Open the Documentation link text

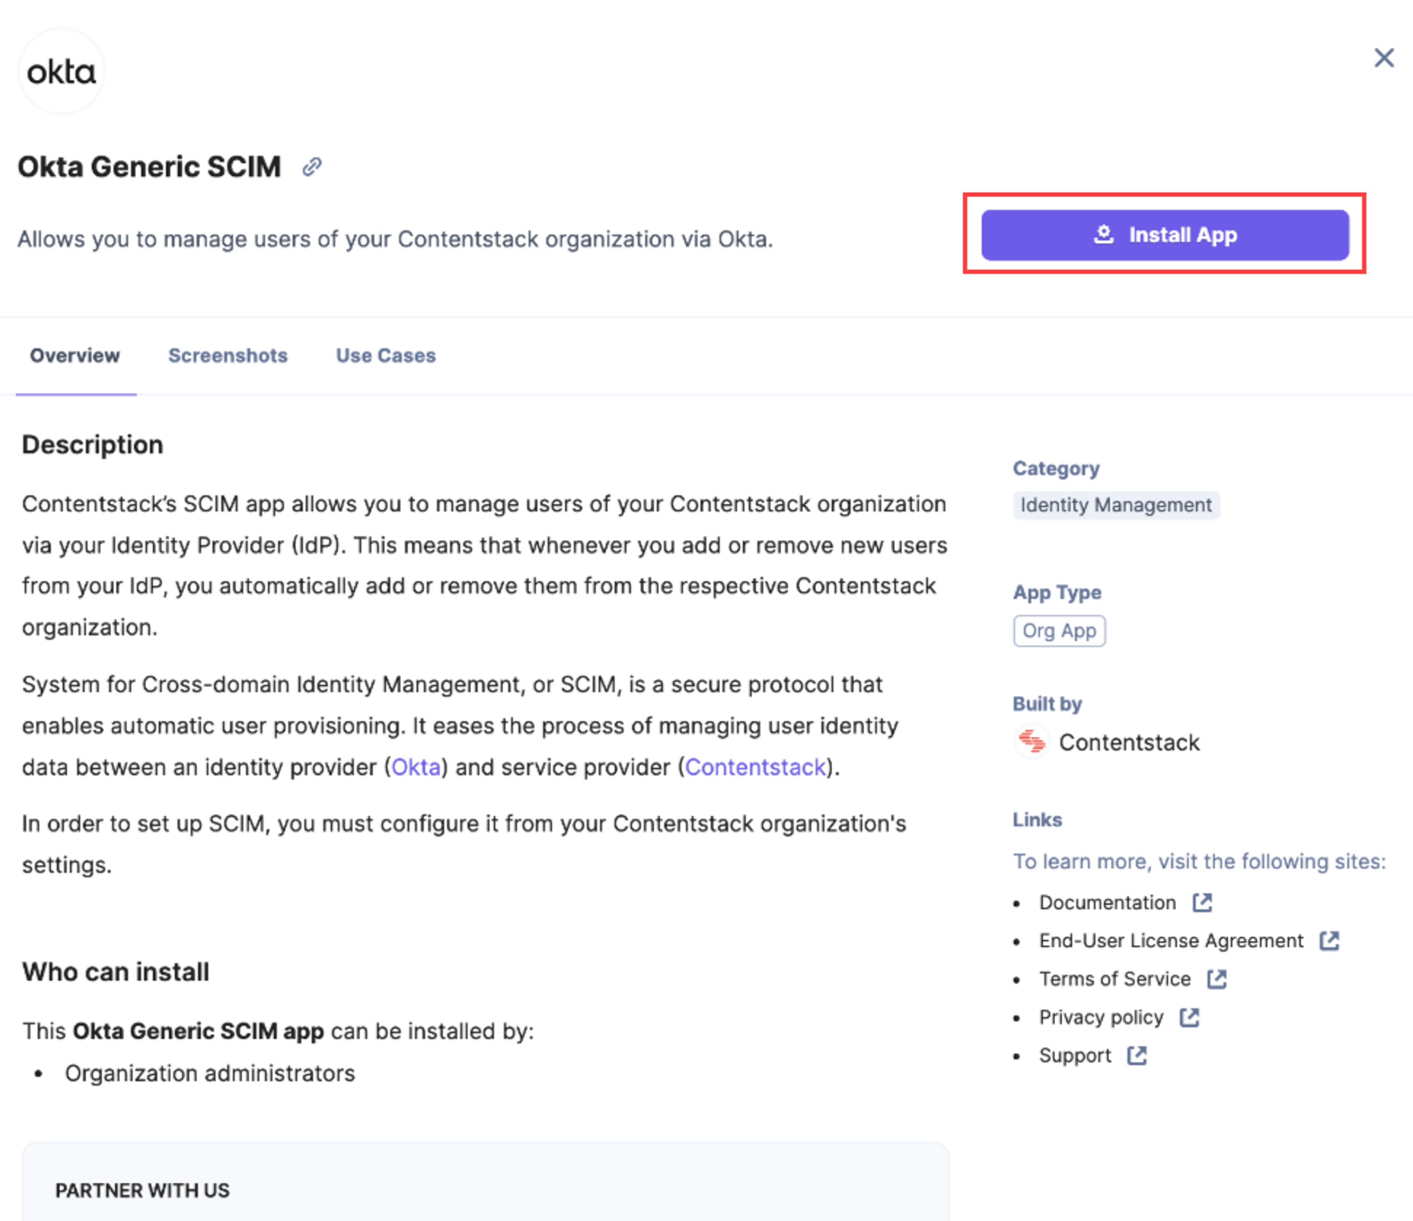pyautogui.click(x=1108, y=903)
